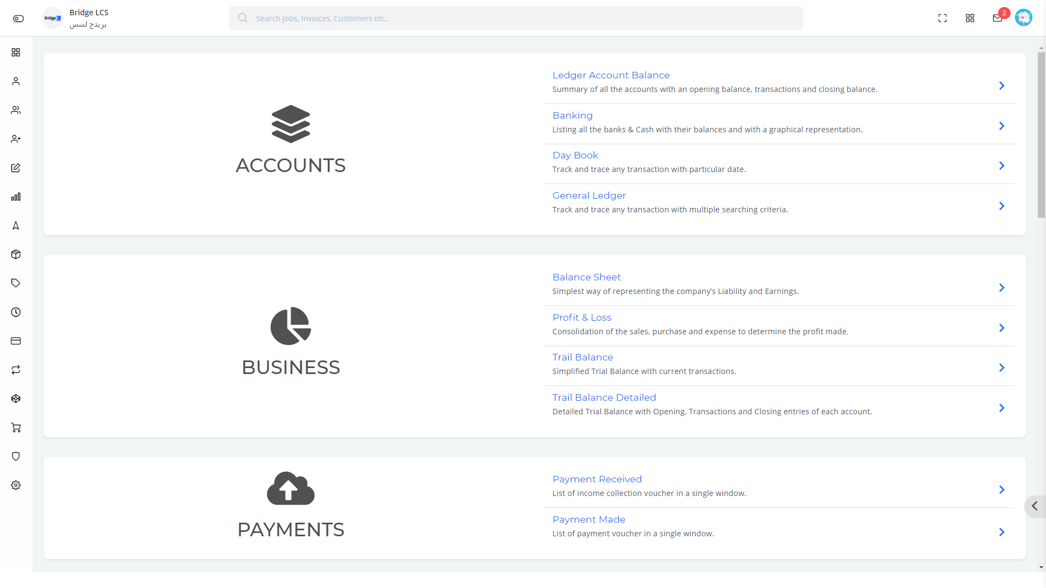Open the General Ledger report
The height and width of the screenshot is (588, 1046).
pos(589,195)
